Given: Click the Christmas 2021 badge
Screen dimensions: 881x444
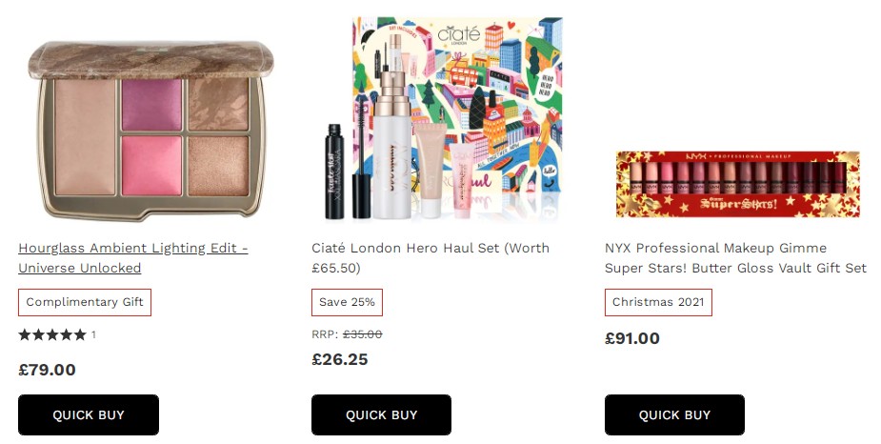Looking at the screenshot, I should tap(658, 302).
